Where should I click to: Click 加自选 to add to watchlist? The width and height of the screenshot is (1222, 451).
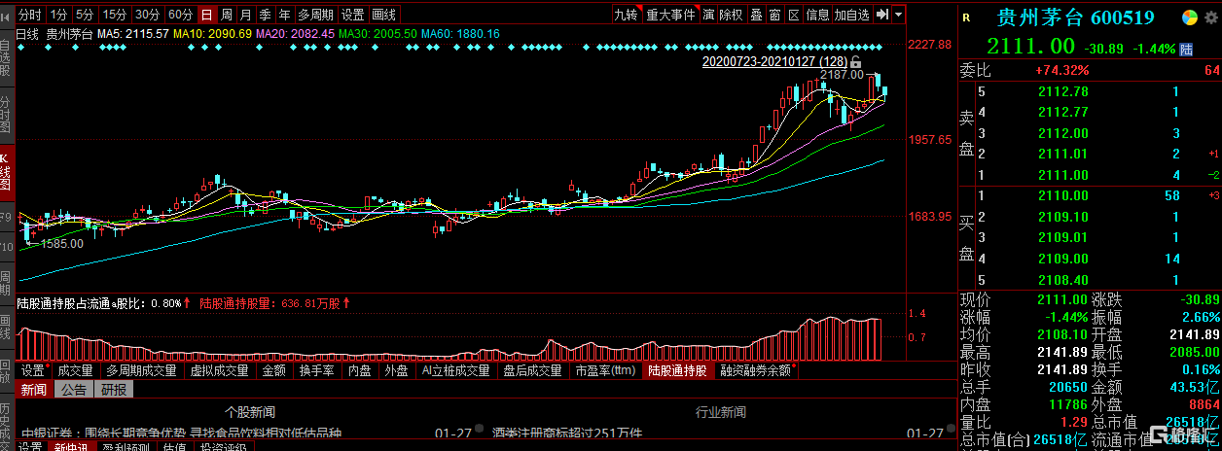pos(851,15)
